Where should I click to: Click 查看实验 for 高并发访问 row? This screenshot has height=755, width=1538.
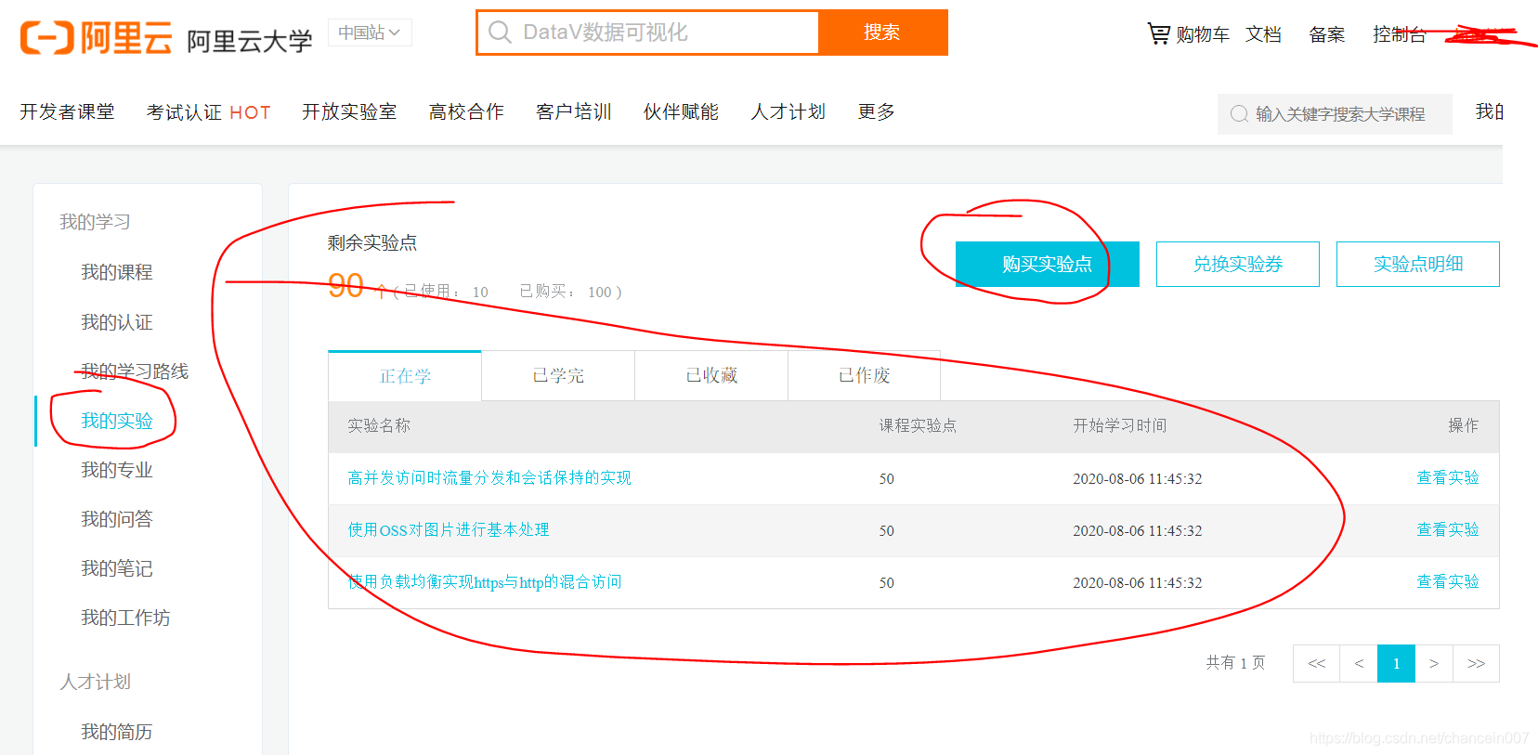pos(1447,477)
